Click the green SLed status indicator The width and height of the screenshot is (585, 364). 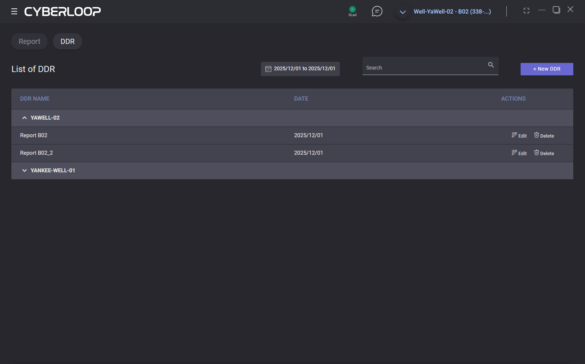(x=352, y=10)
